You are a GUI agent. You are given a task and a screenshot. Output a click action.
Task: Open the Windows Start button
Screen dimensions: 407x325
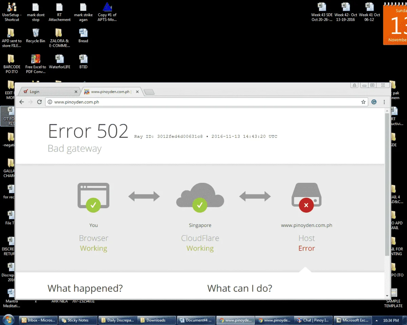click(x=8, y=320)
